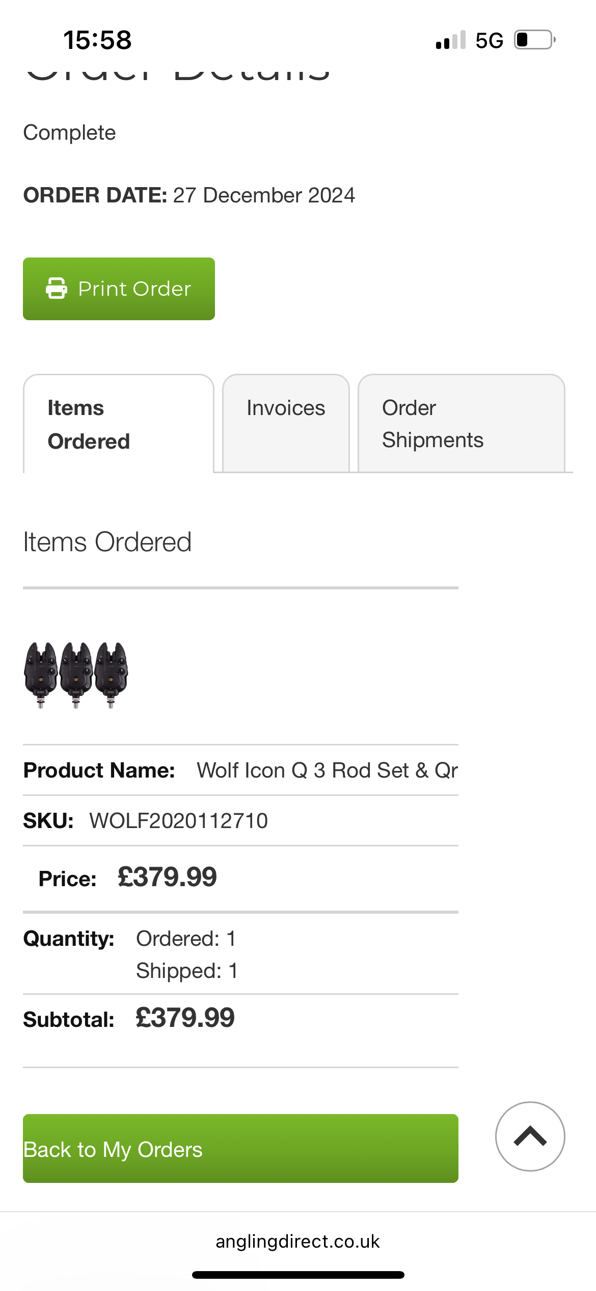
Task: Click the printer icon on Print Order
Action: (x=56, y=289)
